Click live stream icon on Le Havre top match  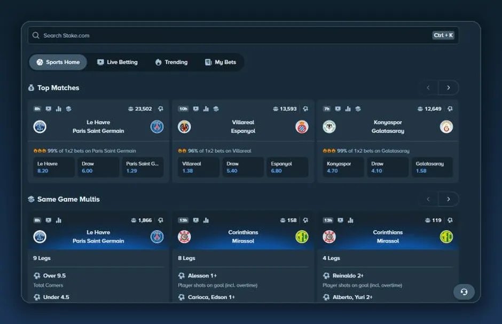click(49, 109)
